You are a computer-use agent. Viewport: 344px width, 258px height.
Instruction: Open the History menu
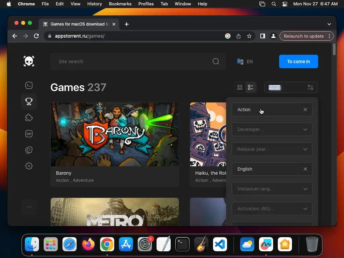[x=94, y=4]
